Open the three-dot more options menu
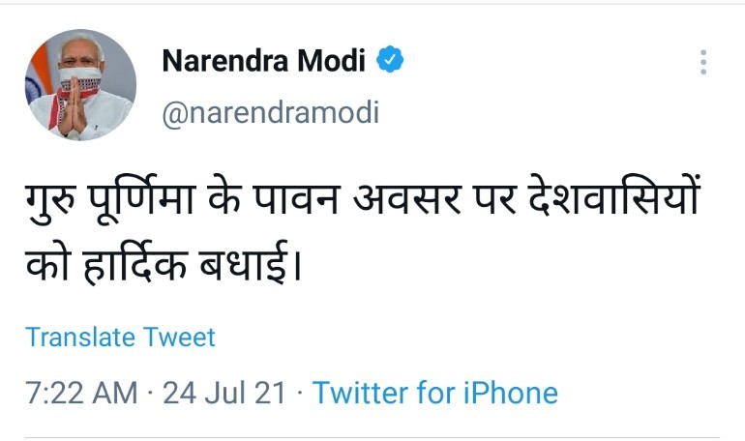The height and width of the screenshot is (441, 745). [x=703, y=63]
